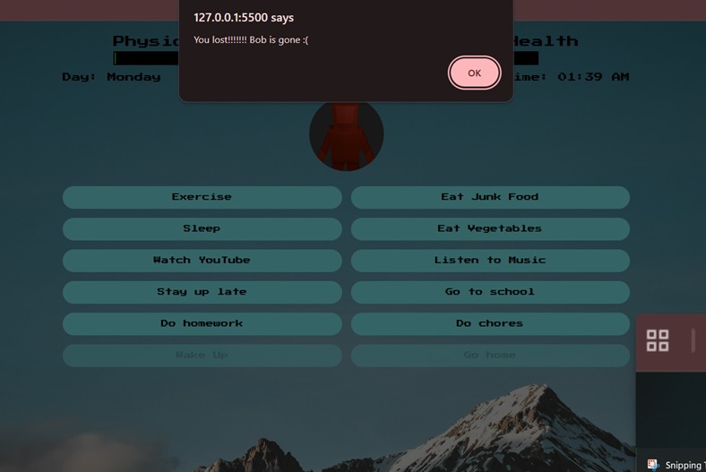Click the Stay up late button
706x472 pixels.
tap(202, 292)
